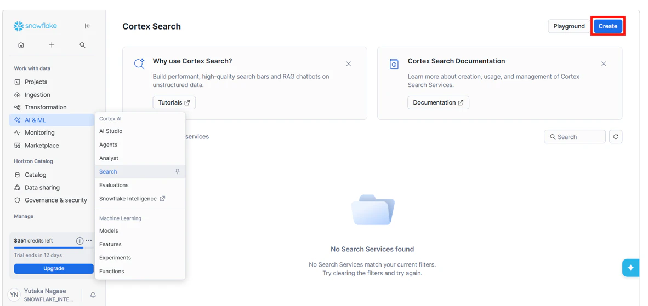The height and width of the screenshot is (306, 648).
Task: Click the Yutaka Nagase account name
Action: (45, 291)
